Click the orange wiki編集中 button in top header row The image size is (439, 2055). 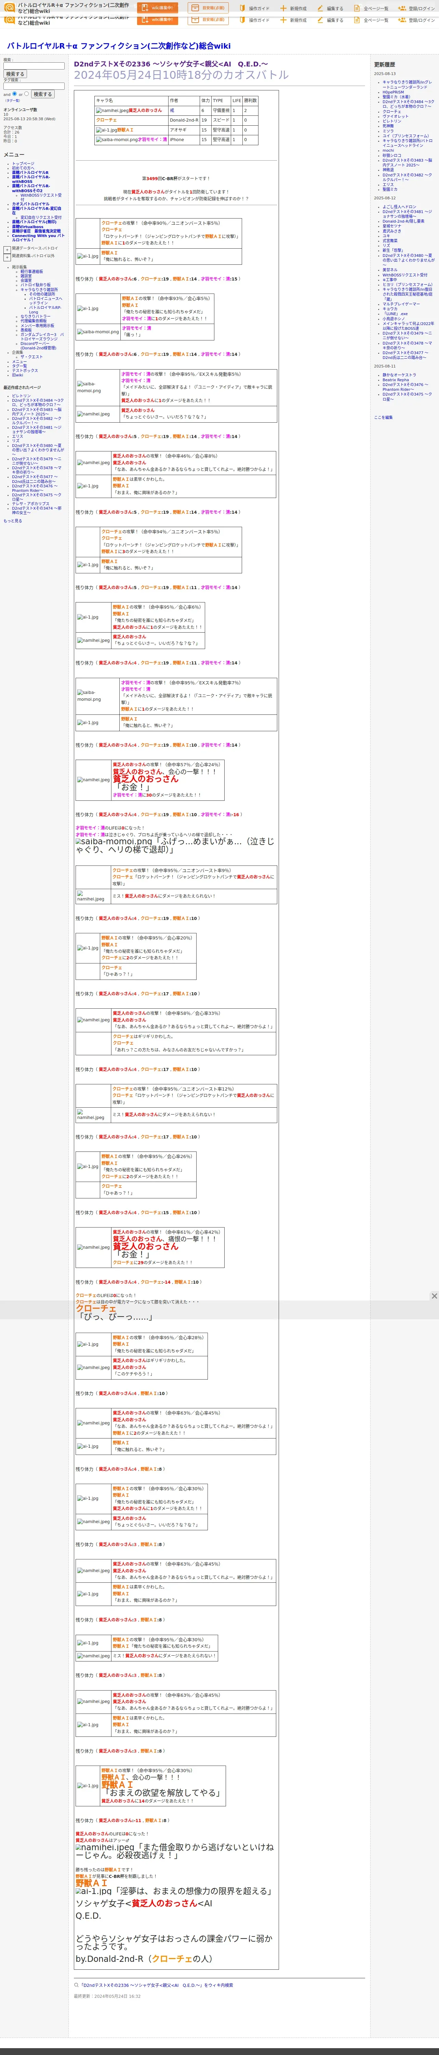(x=158, y=8)
